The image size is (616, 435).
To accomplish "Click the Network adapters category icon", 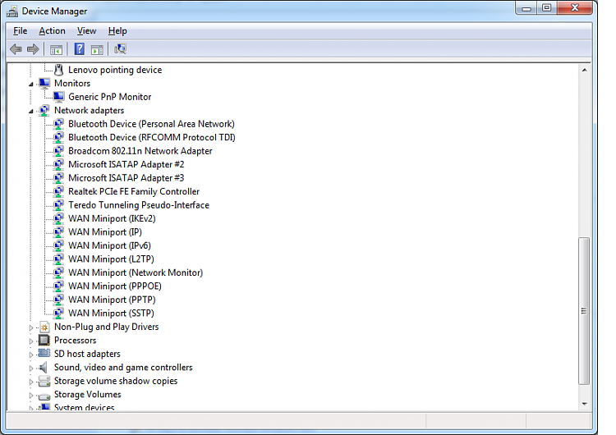I will pos(44,110).
